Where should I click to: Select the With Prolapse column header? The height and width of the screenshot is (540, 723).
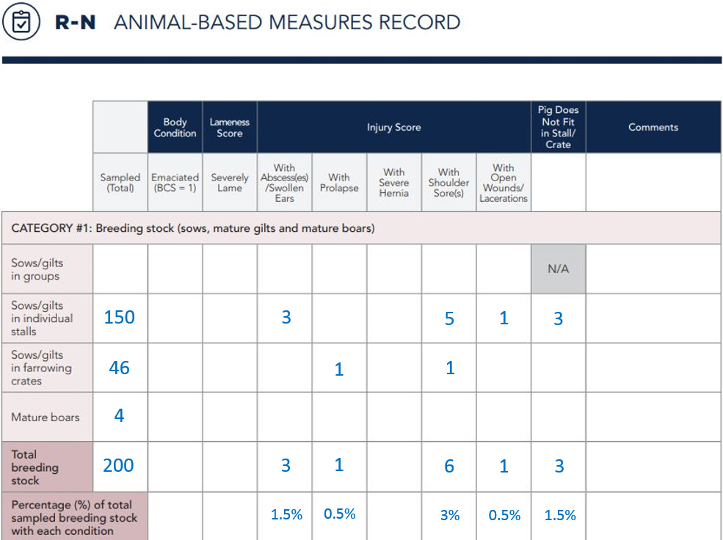tap(338, 182)
